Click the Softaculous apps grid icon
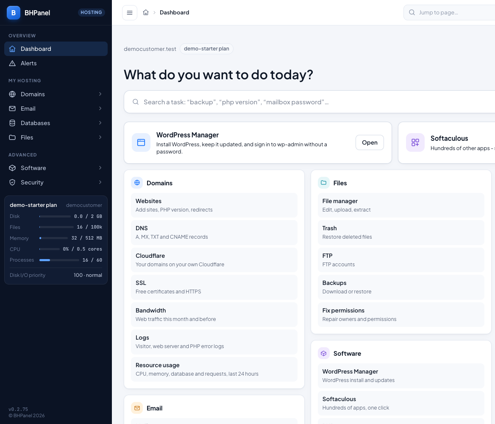The height and width of the screenshot is (424, 495). click(415, 142)
